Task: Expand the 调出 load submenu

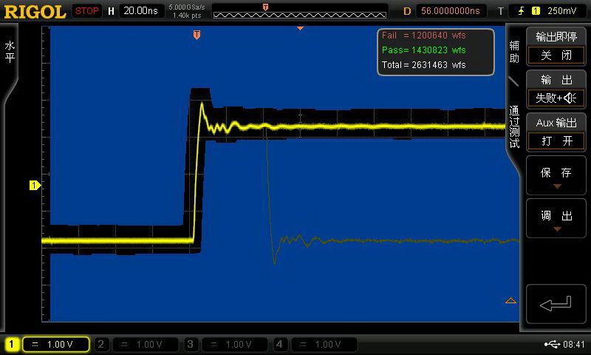Action: tap(556, 219)
